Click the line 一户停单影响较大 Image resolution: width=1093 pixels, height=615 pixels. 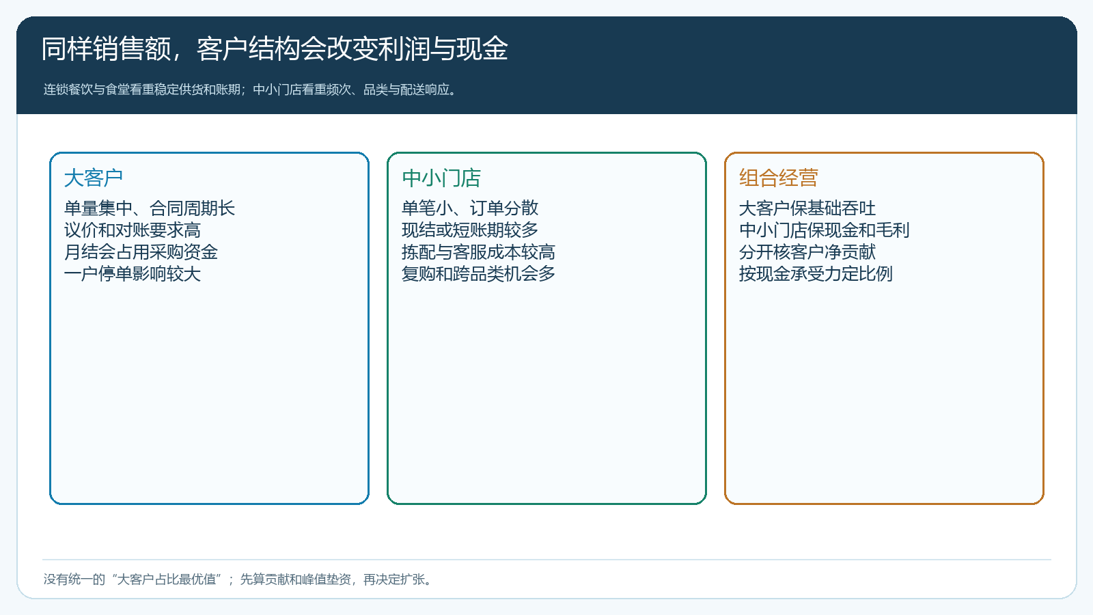pos(133,274)
